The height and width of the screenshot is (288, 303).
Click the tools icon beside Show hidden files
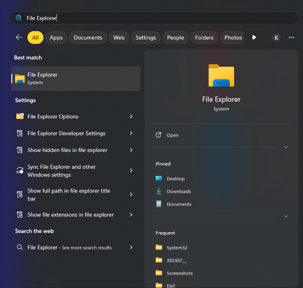coord(20,150)
